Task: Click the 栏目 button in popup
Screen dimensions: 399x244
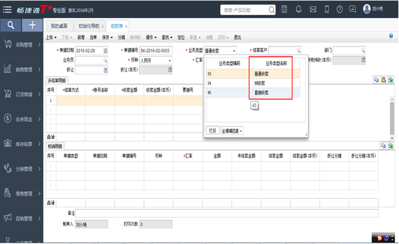Action: click(212, 131)
